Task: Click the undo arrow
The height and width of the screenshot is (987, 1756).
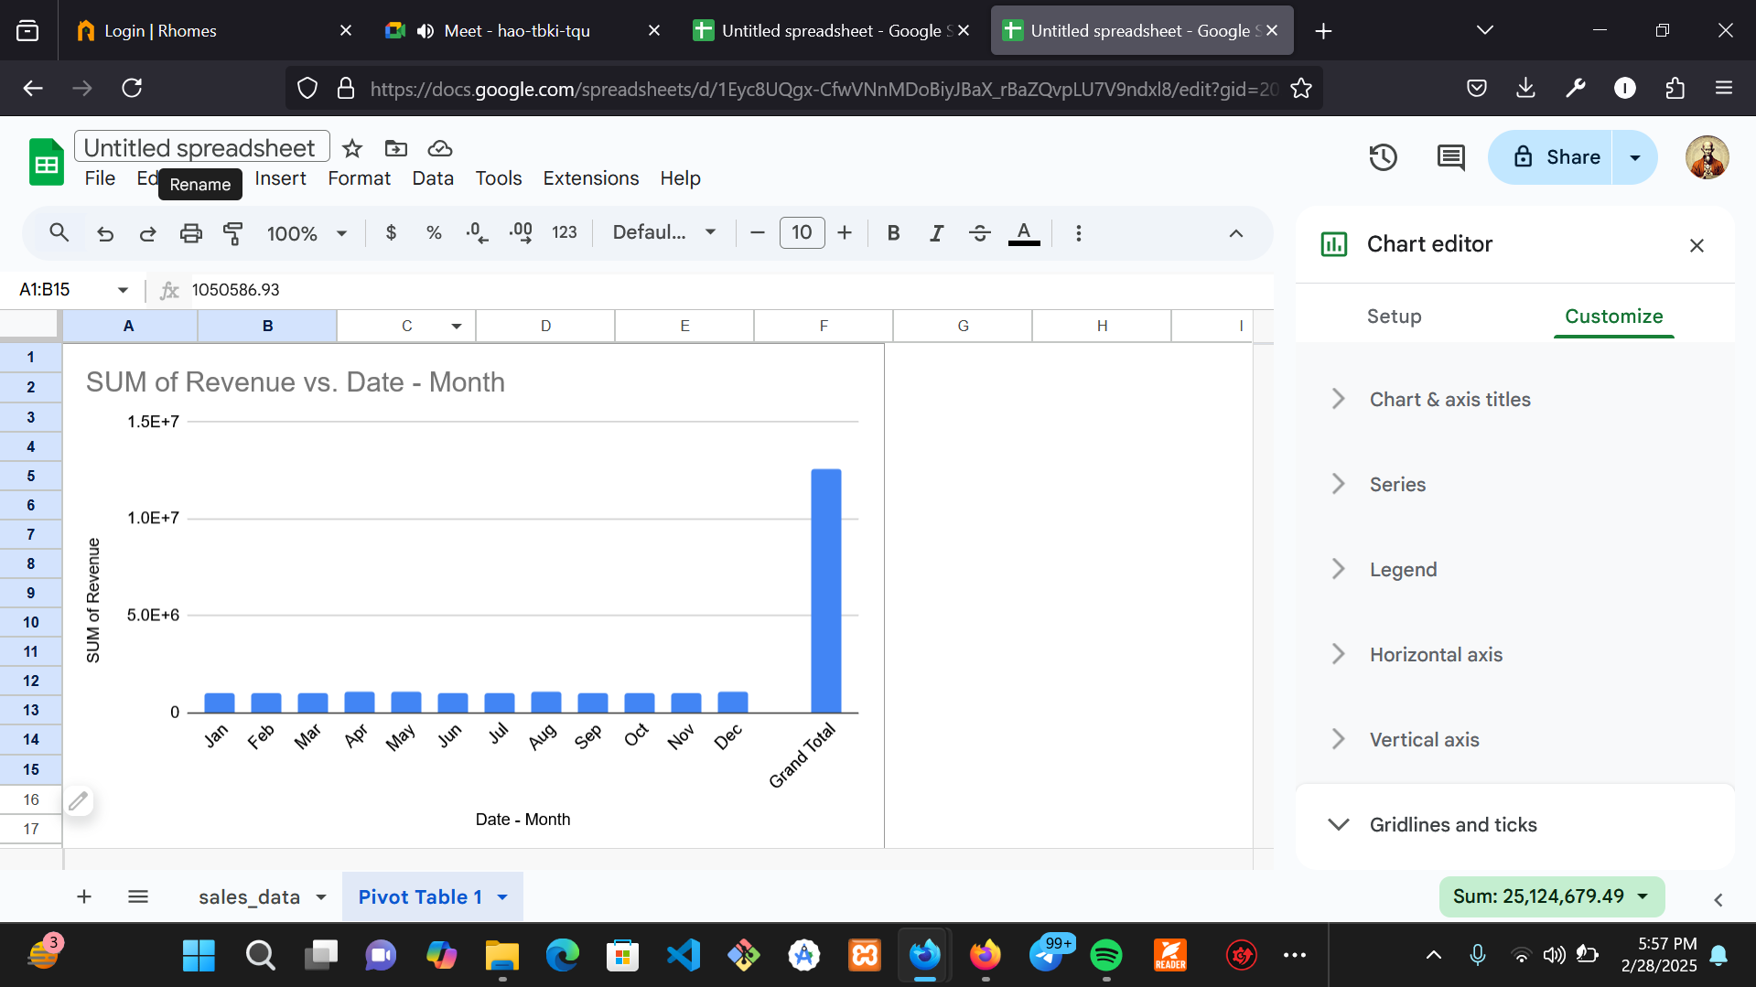Action: tap(105, 233)
